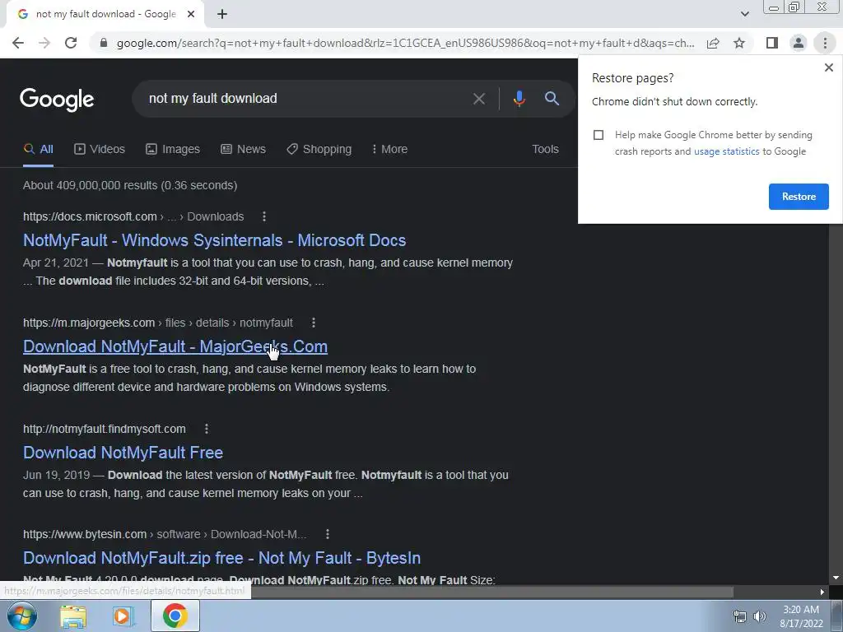Clear the search query with the X icon

(478, 99)
